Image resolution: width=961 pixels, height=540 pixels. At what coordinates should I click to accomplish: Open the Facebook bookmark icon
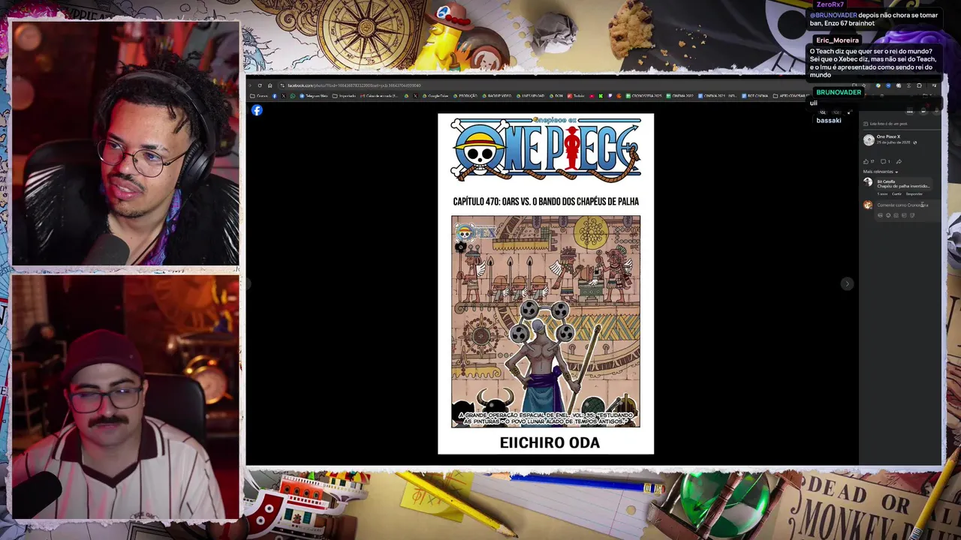click(275, 96)
